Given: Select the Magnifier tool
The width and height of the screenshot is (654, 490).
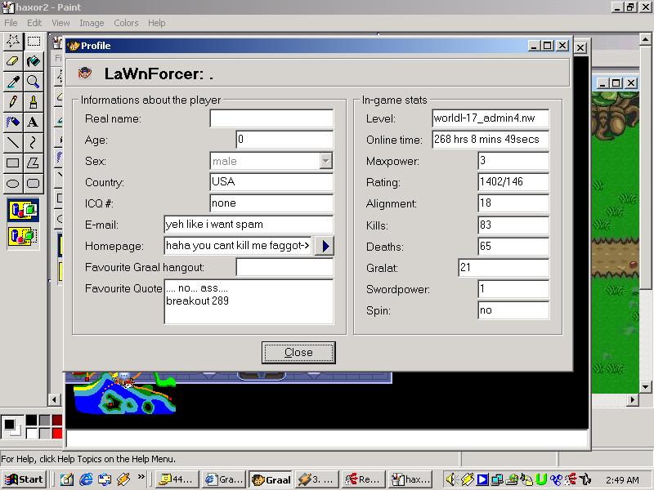Looking at the screenshot, I should click(x=34, y=81).
